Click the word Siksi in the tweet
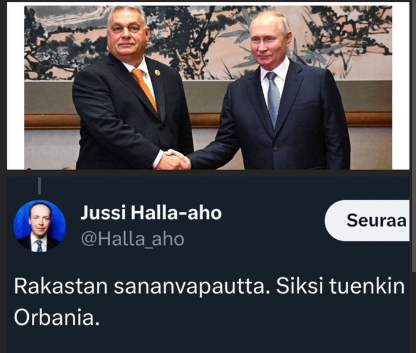 pos(300,287)
